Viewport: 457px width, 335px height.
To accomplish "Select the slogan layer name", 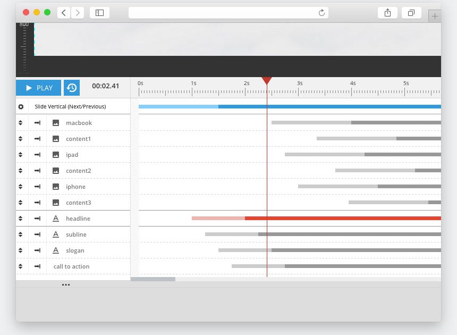I will tap(75, 250).
